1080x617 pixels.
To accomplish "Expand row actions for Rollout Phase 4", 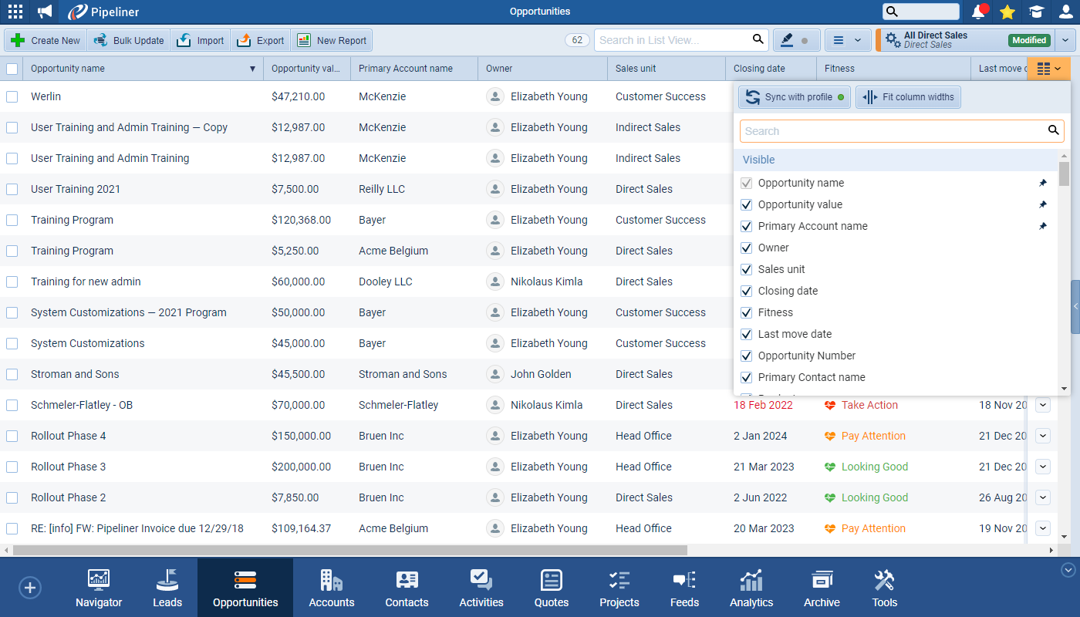I will [1043, 436].
